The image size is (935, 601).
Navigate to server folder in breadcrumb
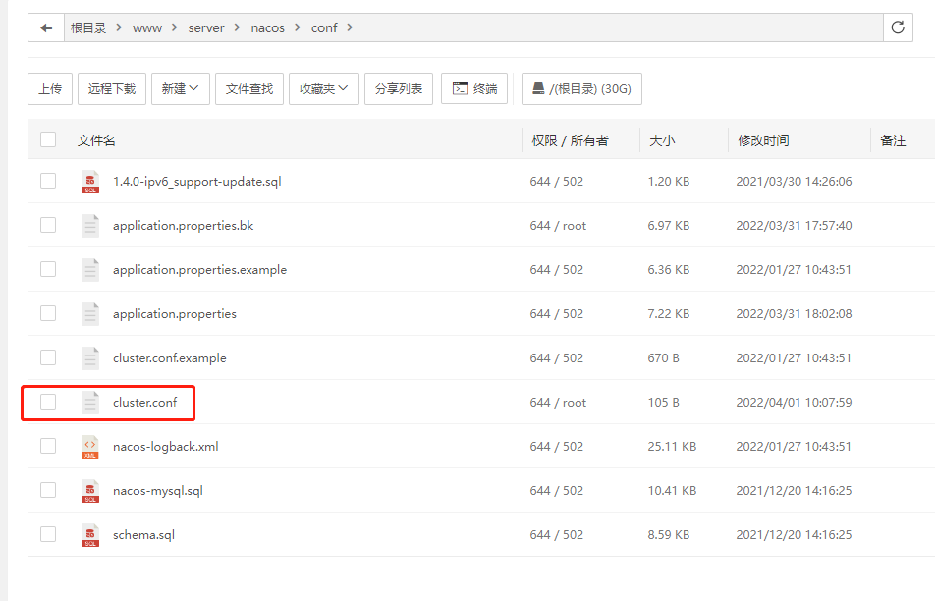click(206, 28)
